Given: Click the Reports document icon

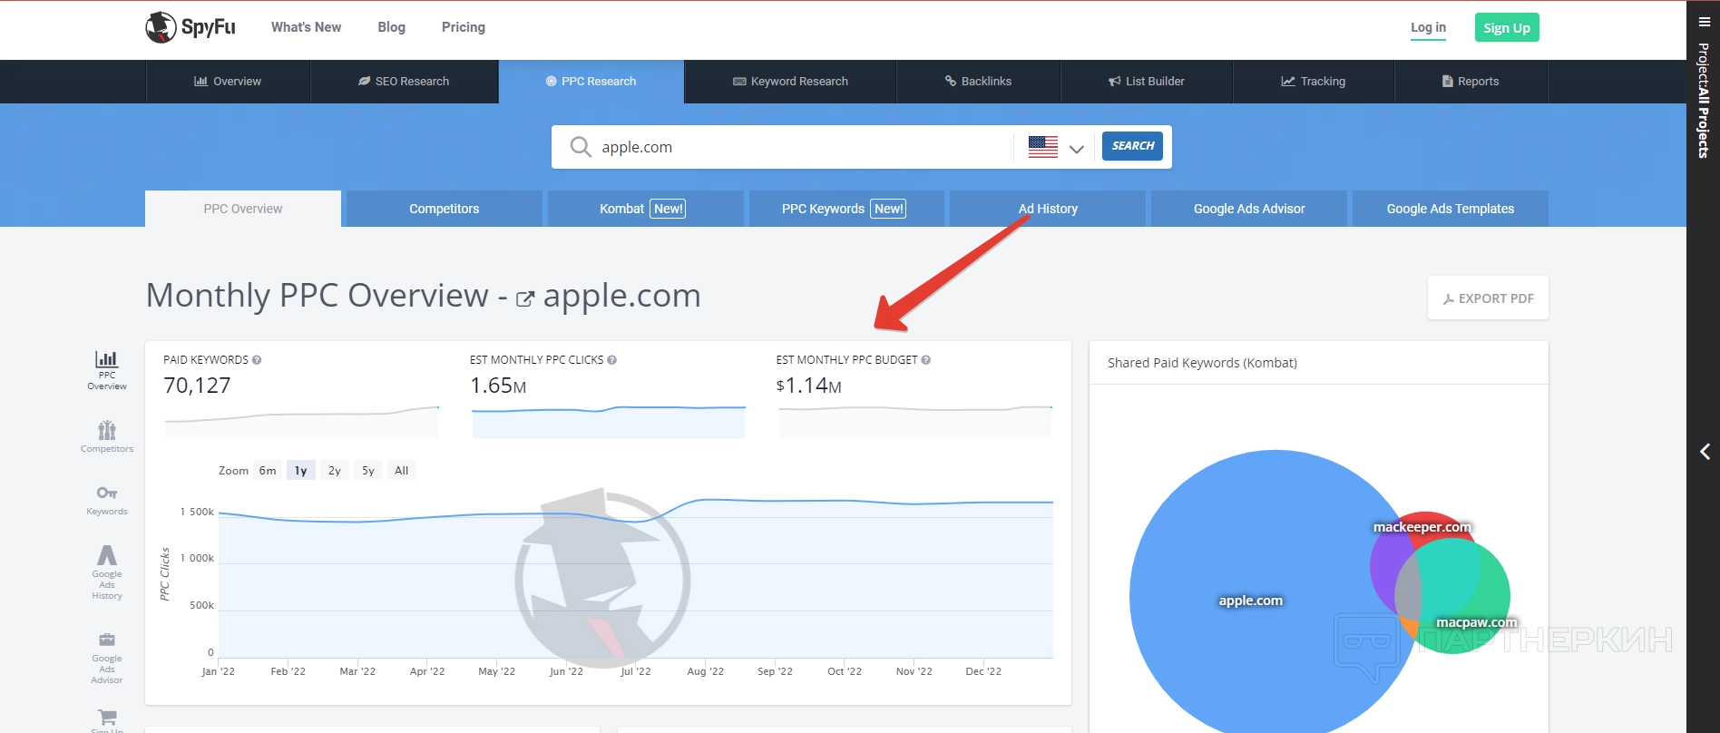Looking at the screenshot, I should tap(1448, 82).
